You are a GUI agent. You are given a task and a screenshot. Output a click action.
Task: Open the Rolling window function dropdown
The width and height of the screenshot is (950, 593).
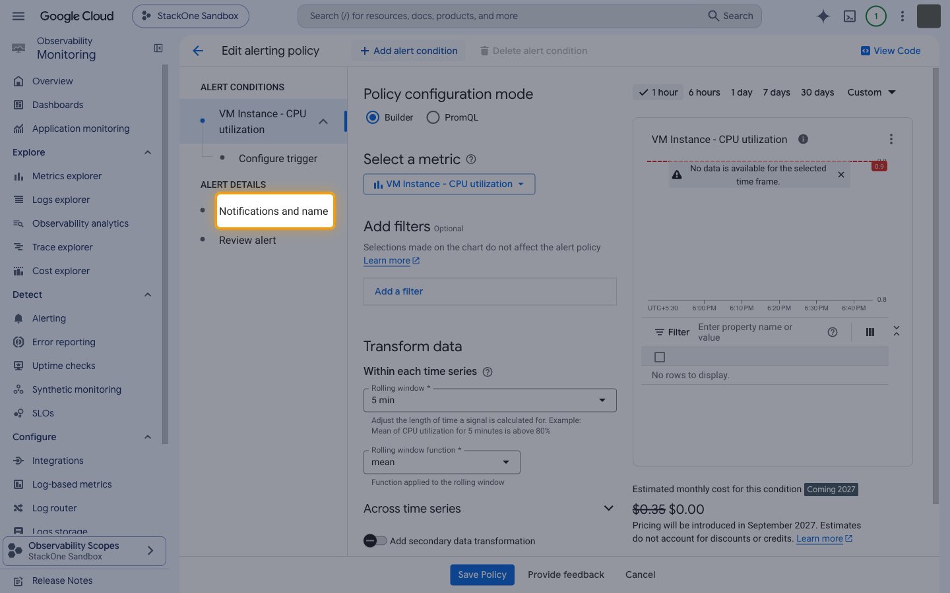tap(442, 462)
